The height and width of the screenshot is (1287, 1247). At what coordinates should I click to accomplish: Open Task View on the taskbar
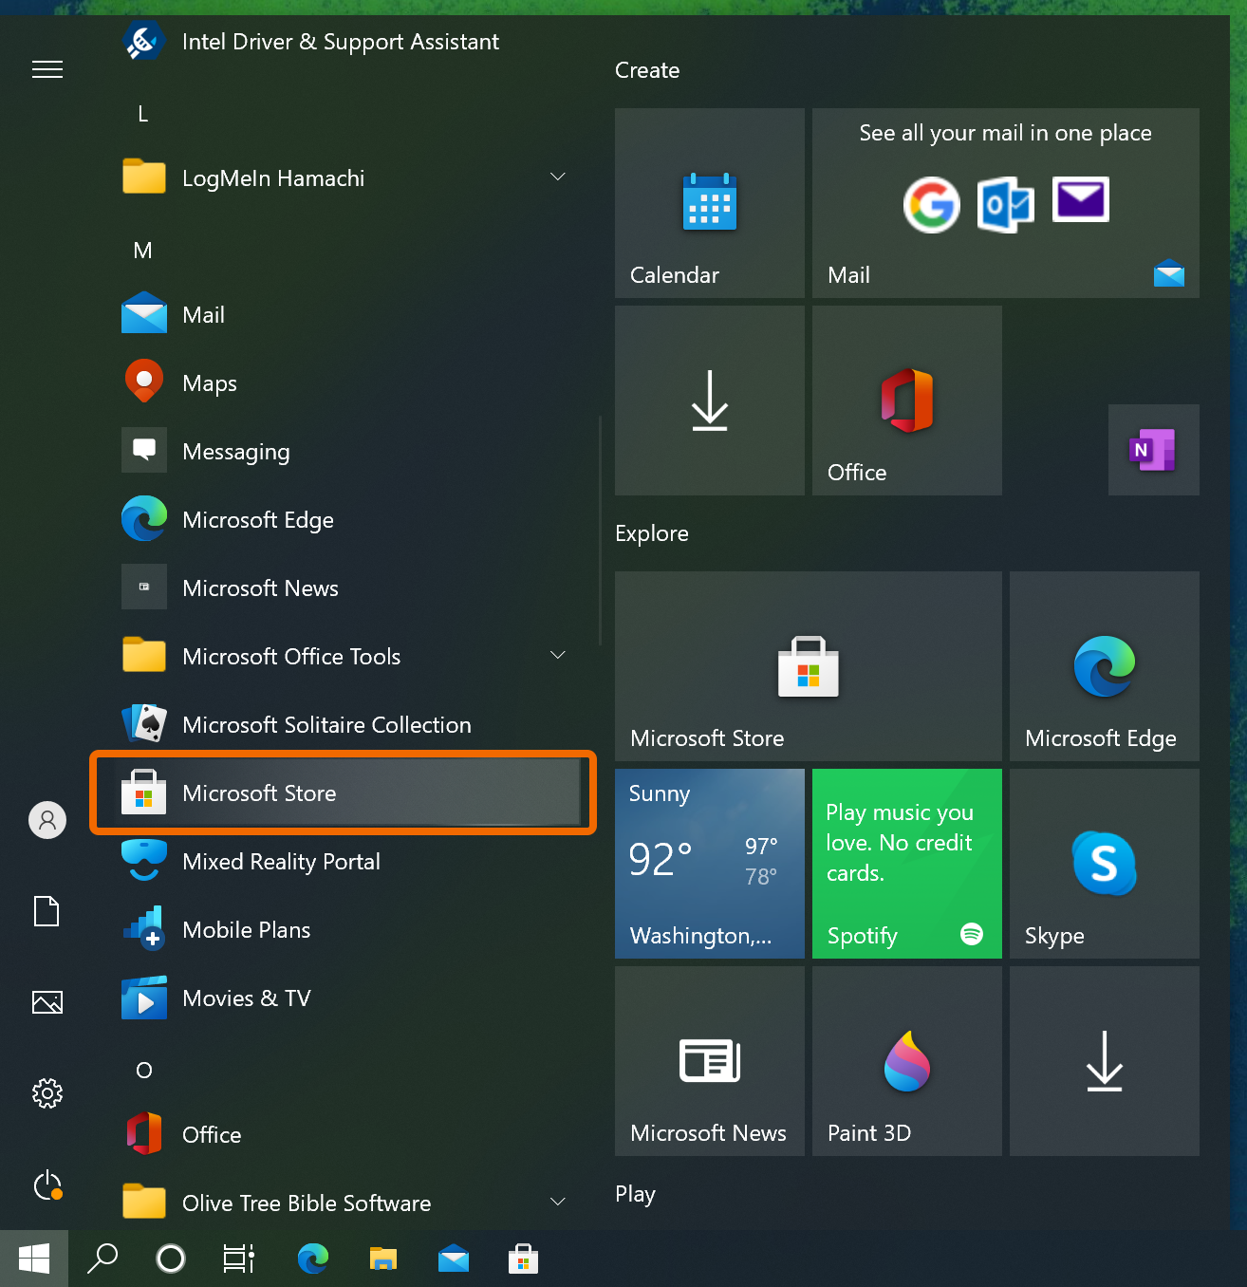tap(239, 1259)
